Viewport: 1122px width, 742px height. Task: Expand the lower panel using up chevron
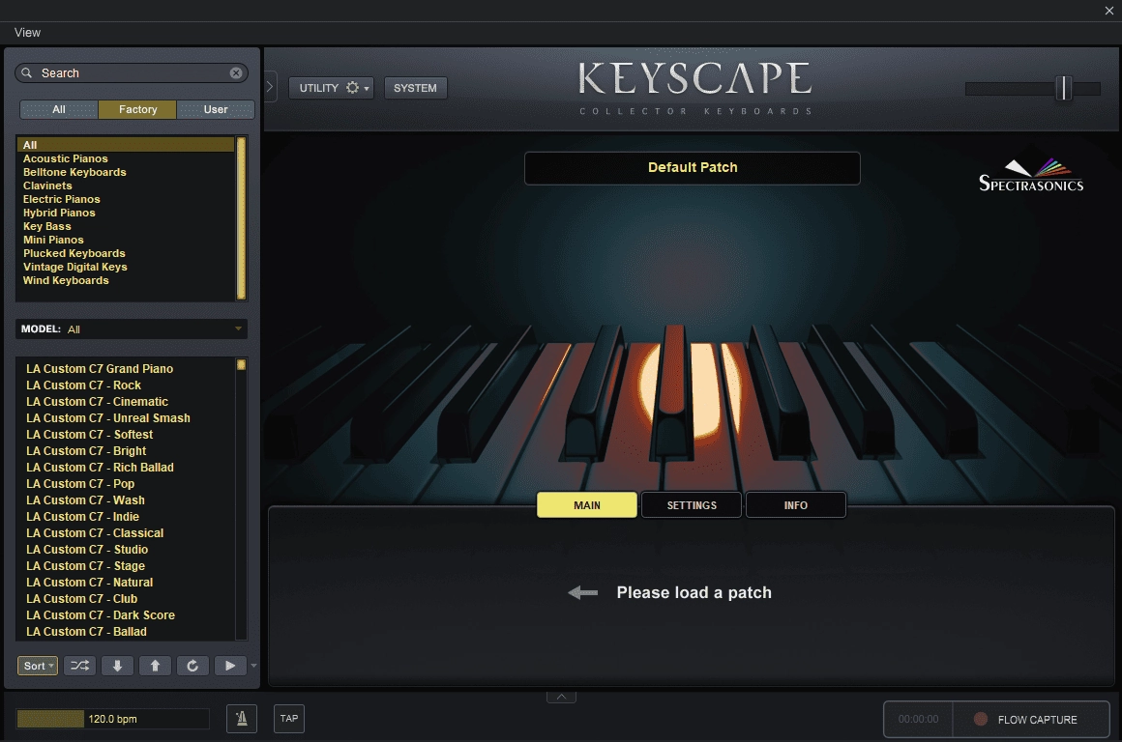[x=562, y=697]
